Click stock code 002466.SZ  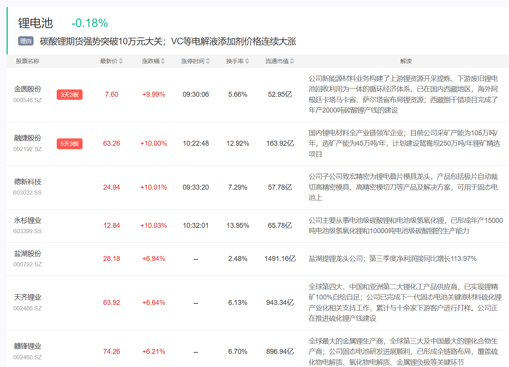coord(27,308)
